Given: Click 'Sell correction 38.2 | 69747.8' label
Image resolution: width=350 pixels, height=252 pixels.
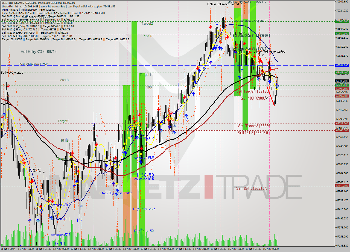Looking at the screenshot, I should pyautogui.click(x=251, y=48).
